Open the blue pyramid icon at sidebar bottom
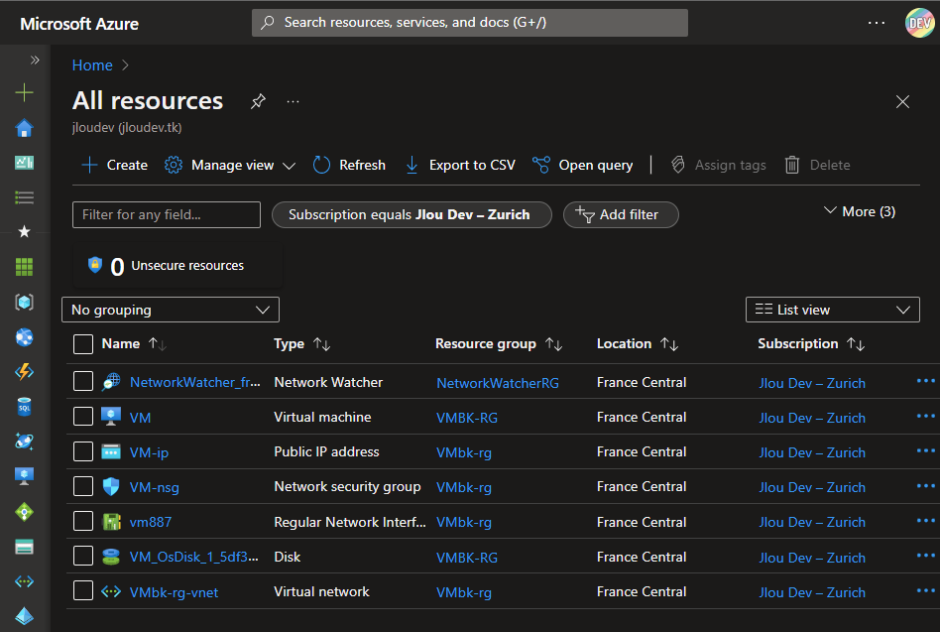This screenshot has height=632, width=940. coord(24,616)
